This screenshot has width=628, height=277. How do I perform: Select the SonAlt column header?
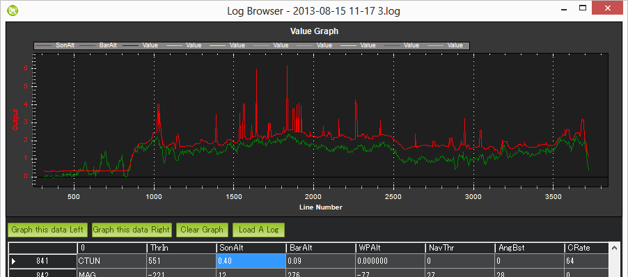pos(251,248)
